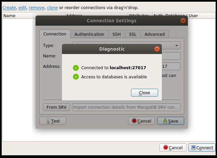The width and height of the screenshot is (217, 158).
Task: Click the Create link
Action: click(9, 8)
